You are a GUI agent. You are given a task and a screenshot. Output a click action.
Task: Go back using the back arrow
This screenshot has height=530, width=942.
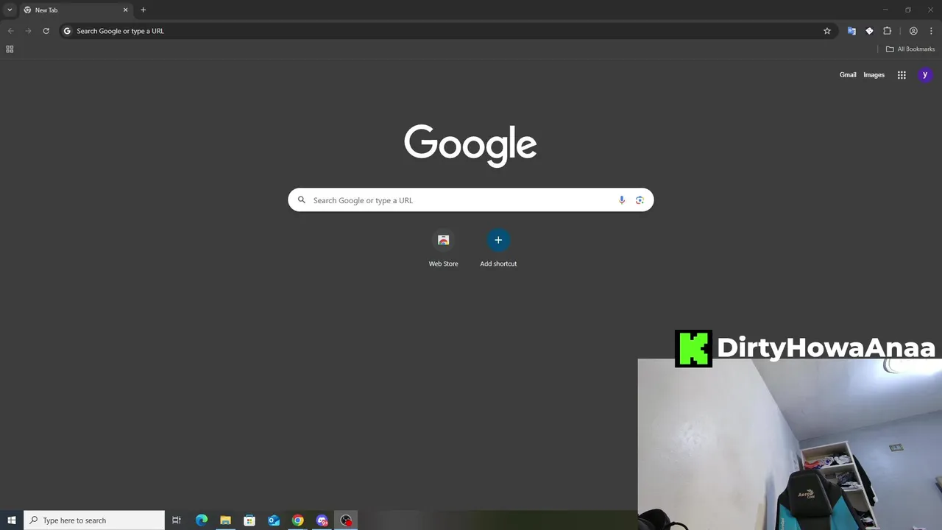pos(10,31)
